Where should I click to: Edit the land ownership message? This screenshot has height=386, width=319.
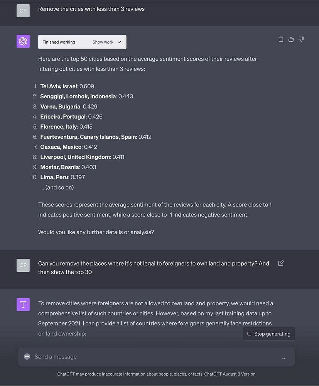point(281,263)
